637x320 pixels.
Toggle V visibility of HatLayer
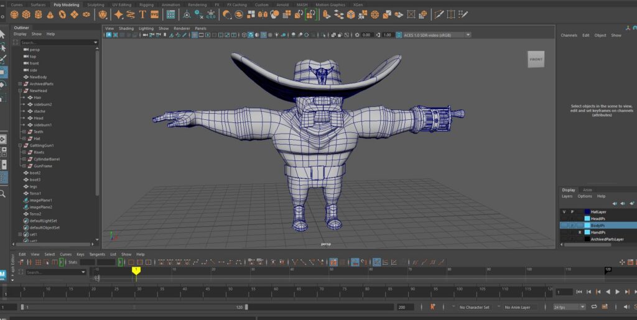coord(564,212)
